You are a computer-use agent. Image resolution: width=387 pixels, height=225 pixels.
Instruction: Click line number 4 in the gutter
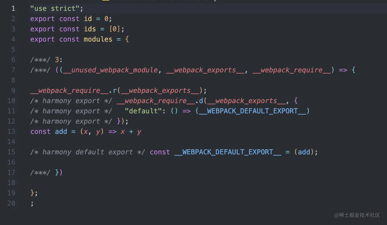(x=13, y=39)
